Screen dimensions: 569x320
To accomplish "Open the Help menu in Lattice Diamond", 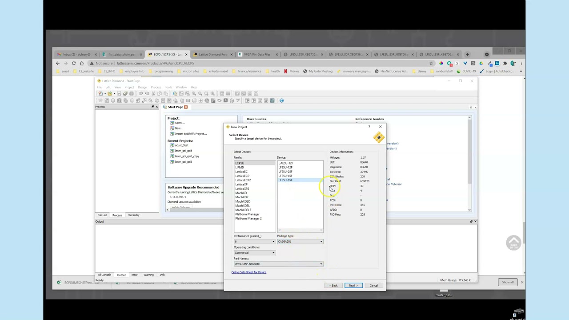I will pos(194,87).
